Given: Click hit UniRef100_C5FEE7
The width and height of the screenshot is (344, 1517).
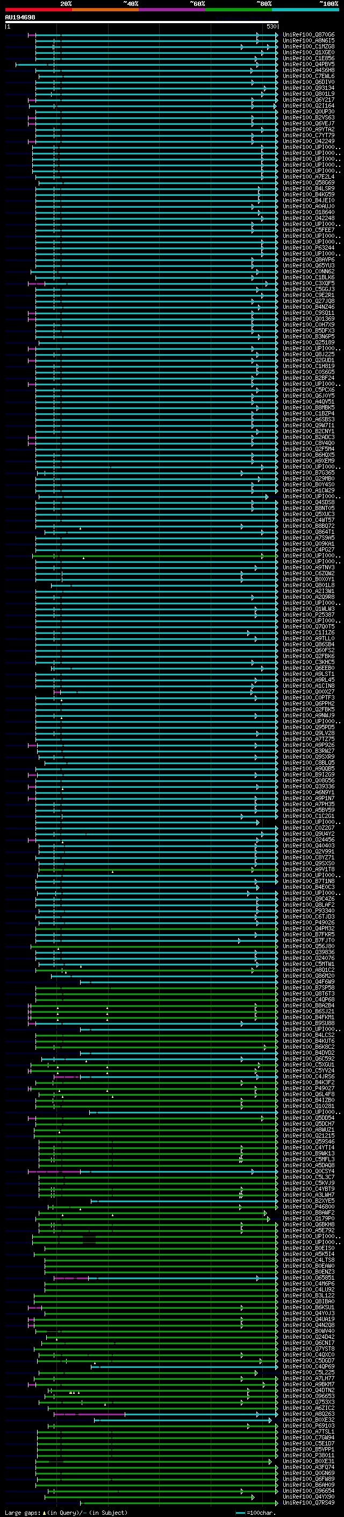Looking at the screenshot, I should pos(309,230).
